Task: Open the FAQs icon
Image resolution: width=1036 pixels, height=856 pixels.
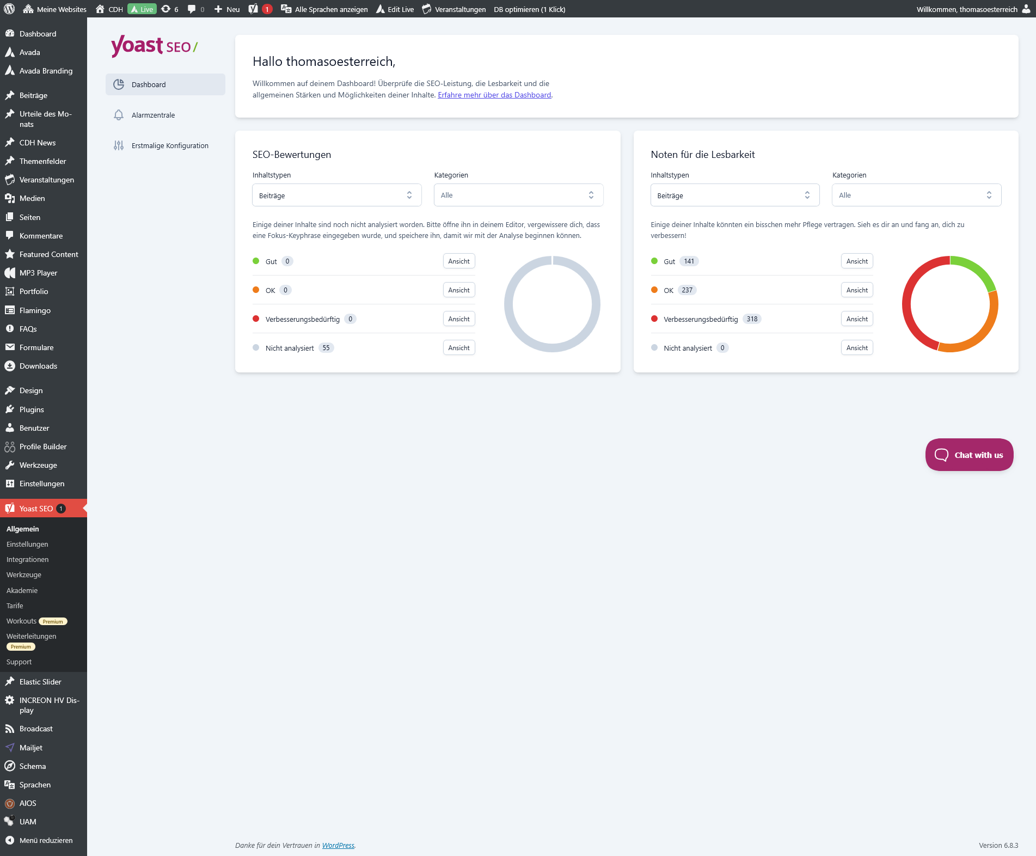Action: tap(10, 329)
